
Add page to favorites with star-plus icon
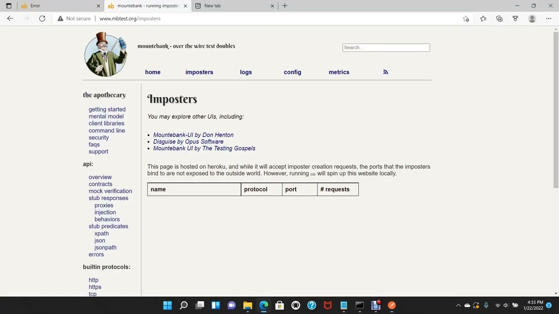[466, 18]
